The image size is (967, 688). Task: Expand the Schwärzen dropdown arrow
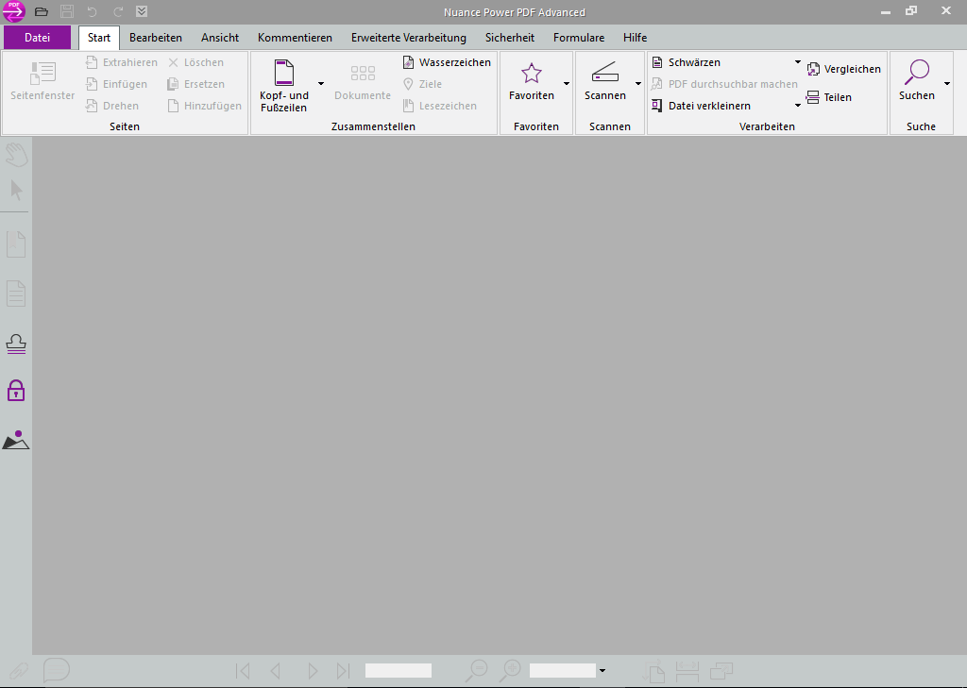point(797,62)
